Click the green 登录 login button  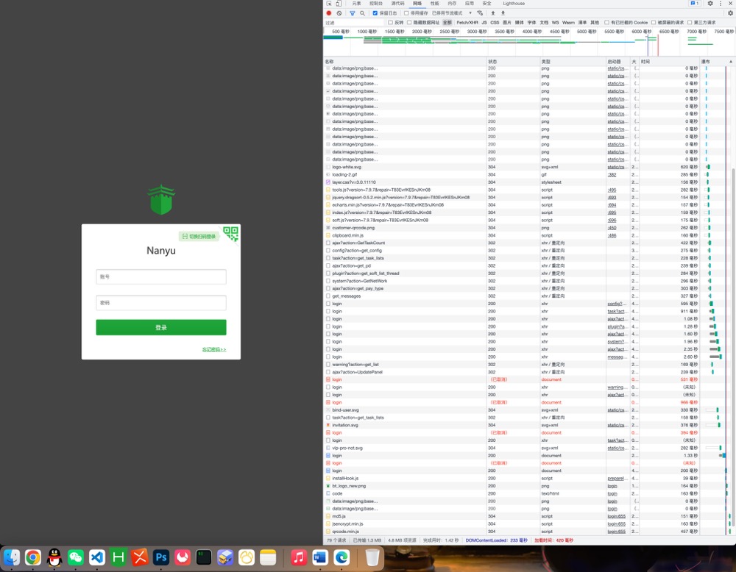161,327
